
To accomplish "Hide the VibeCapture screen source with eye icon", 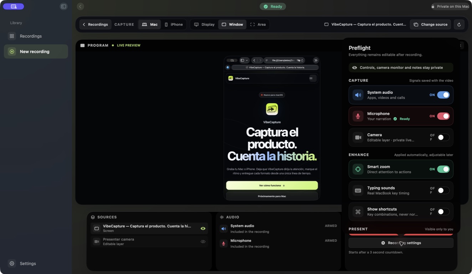I will [203, 228].
